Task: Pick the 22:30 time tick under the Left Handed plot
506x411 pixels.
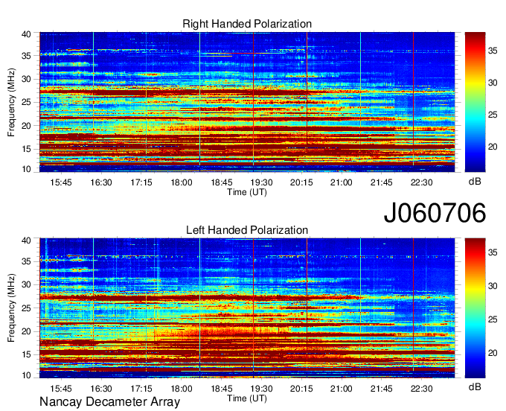Action: 421,389
